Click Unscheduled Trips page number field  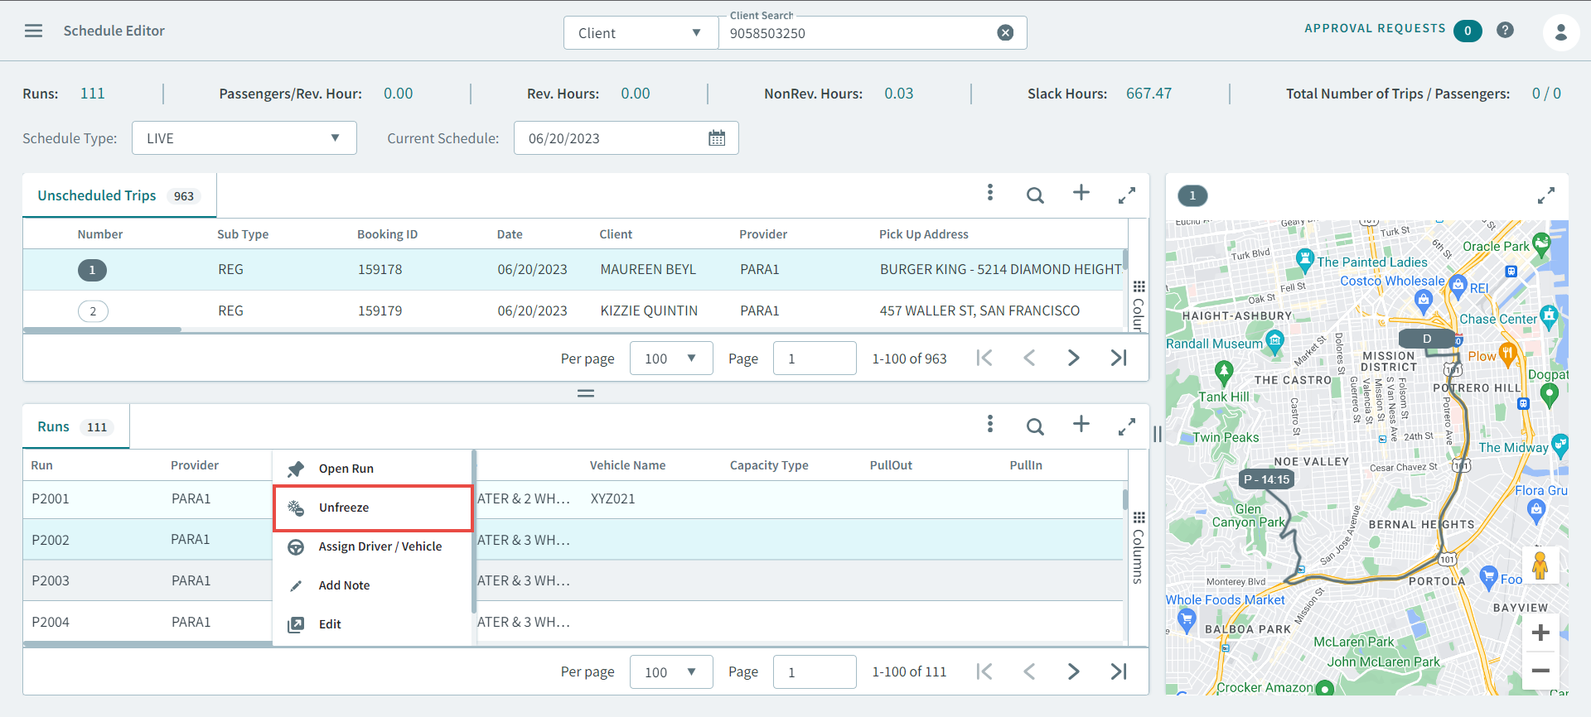click(815, 358)
